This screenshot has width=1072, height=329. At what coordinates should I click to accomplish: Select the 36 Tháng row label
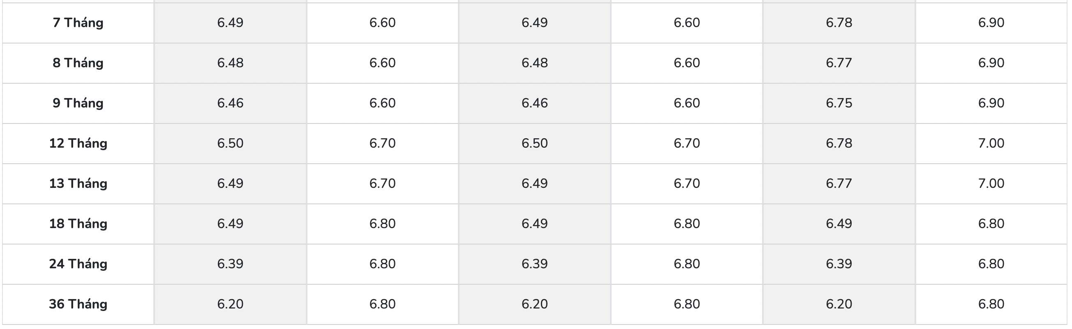coord(78,304)
